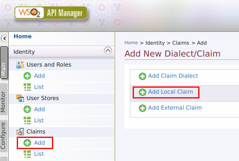This screenshot has height=161, width=239.
Task: Open the Main vertical tab
Action: pyautogui.click(x=4, y=62)
